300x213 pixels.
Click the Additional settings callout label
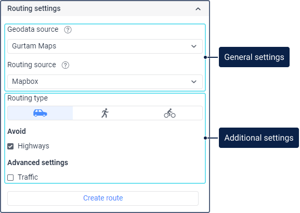[x=259, y=137]
